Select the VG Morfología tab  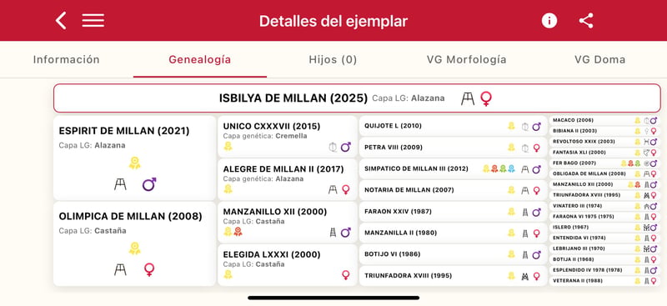[467, 59]
